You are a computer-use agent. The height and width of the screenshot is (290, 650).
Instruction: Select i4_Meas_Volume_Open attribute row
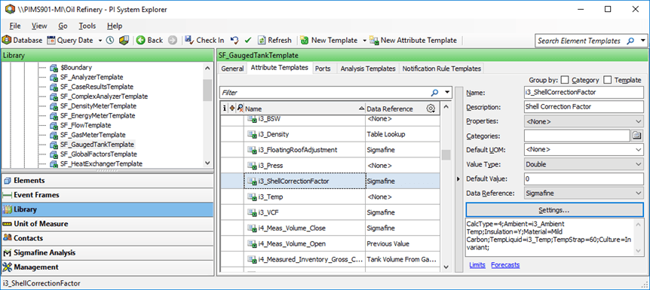330,243
